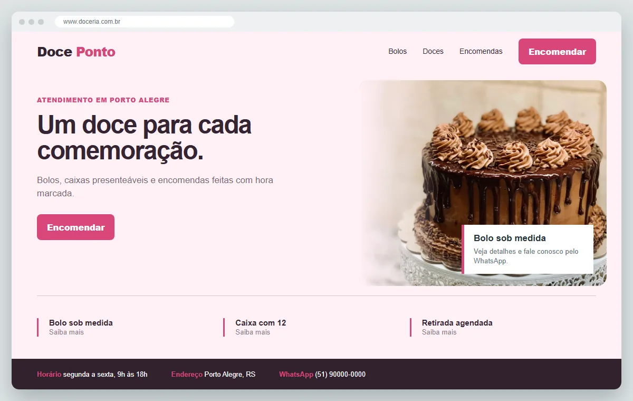Click the Doce Ponto logo
Viewport: 633px width, 401px height.
click(x=76, y=52)
